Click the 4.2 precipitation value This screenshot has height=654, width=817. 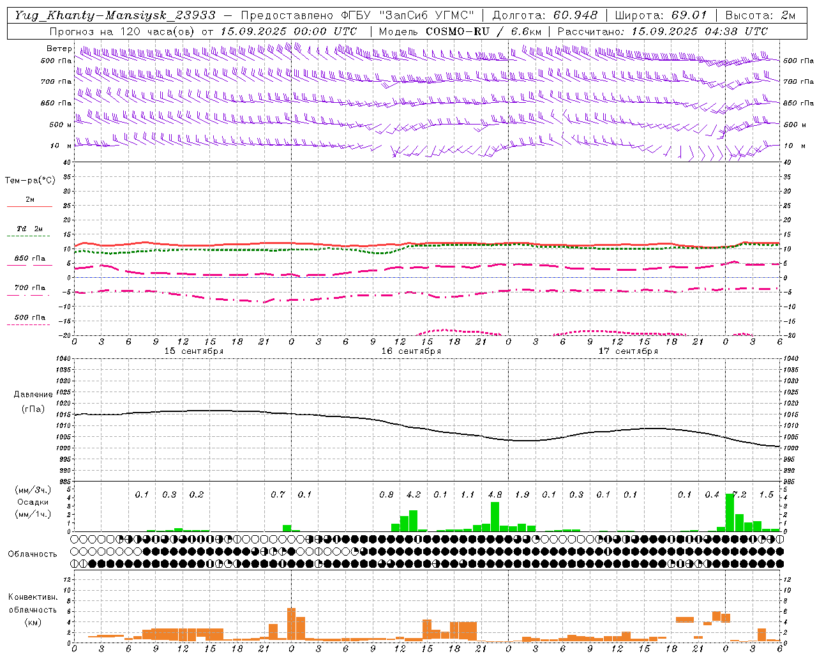pyautogui.click(x=414, y=495)
